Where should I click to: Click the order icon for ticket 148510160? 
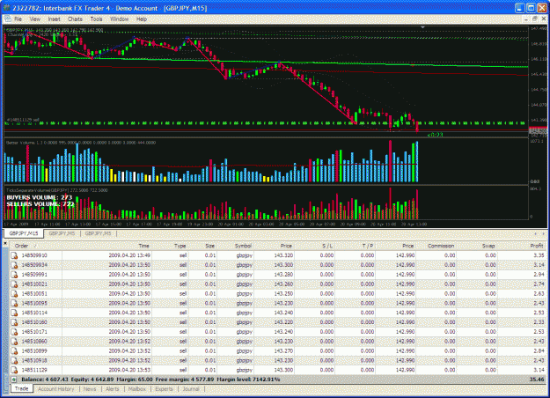[x=14, y=322]
